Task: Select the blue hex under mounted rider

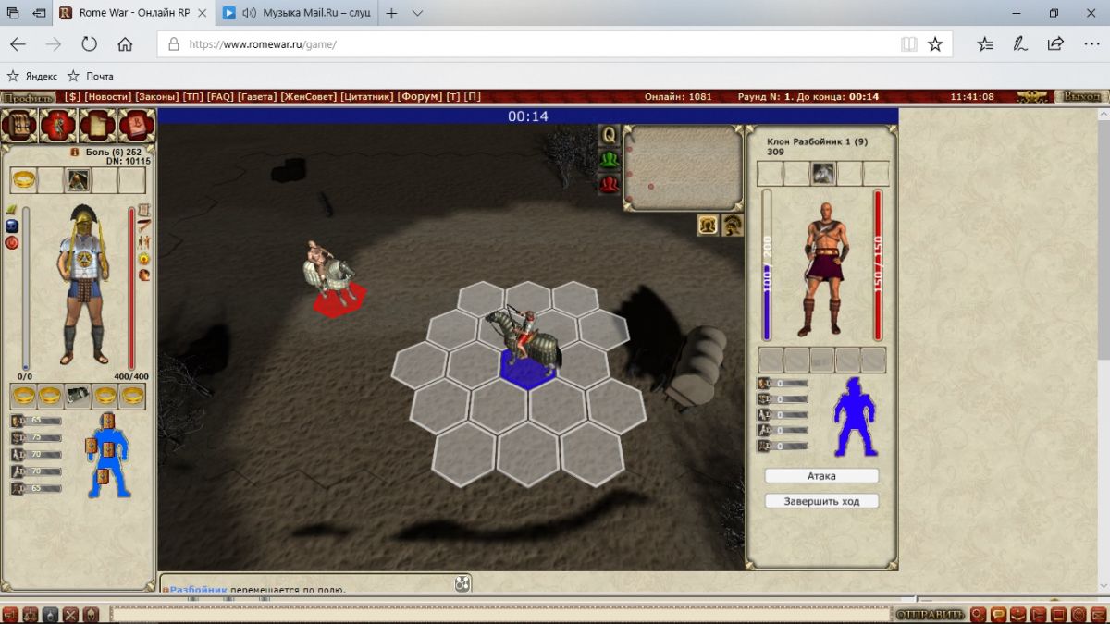Action: pos(527,368)
